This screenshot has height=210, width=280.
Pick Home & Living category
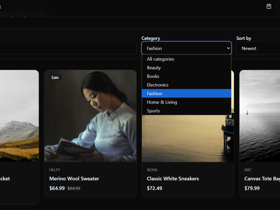point(186,102)
